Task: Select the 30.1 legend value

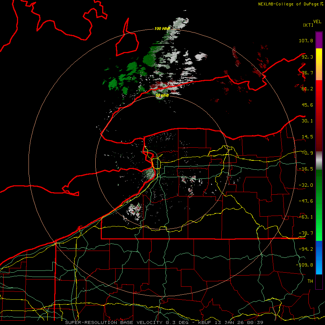Action: (x=307, y=121)
